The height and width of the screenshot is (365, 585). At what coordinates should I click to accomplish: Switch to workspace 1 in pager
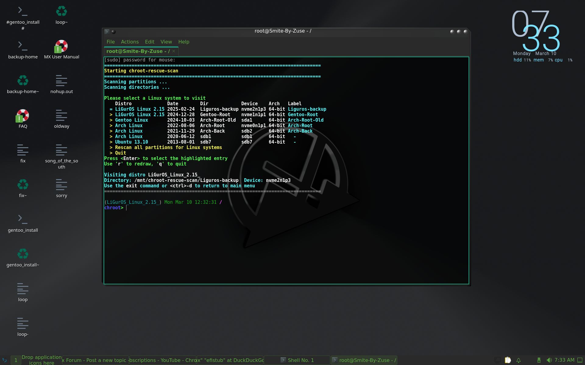(x=16, y=360)
